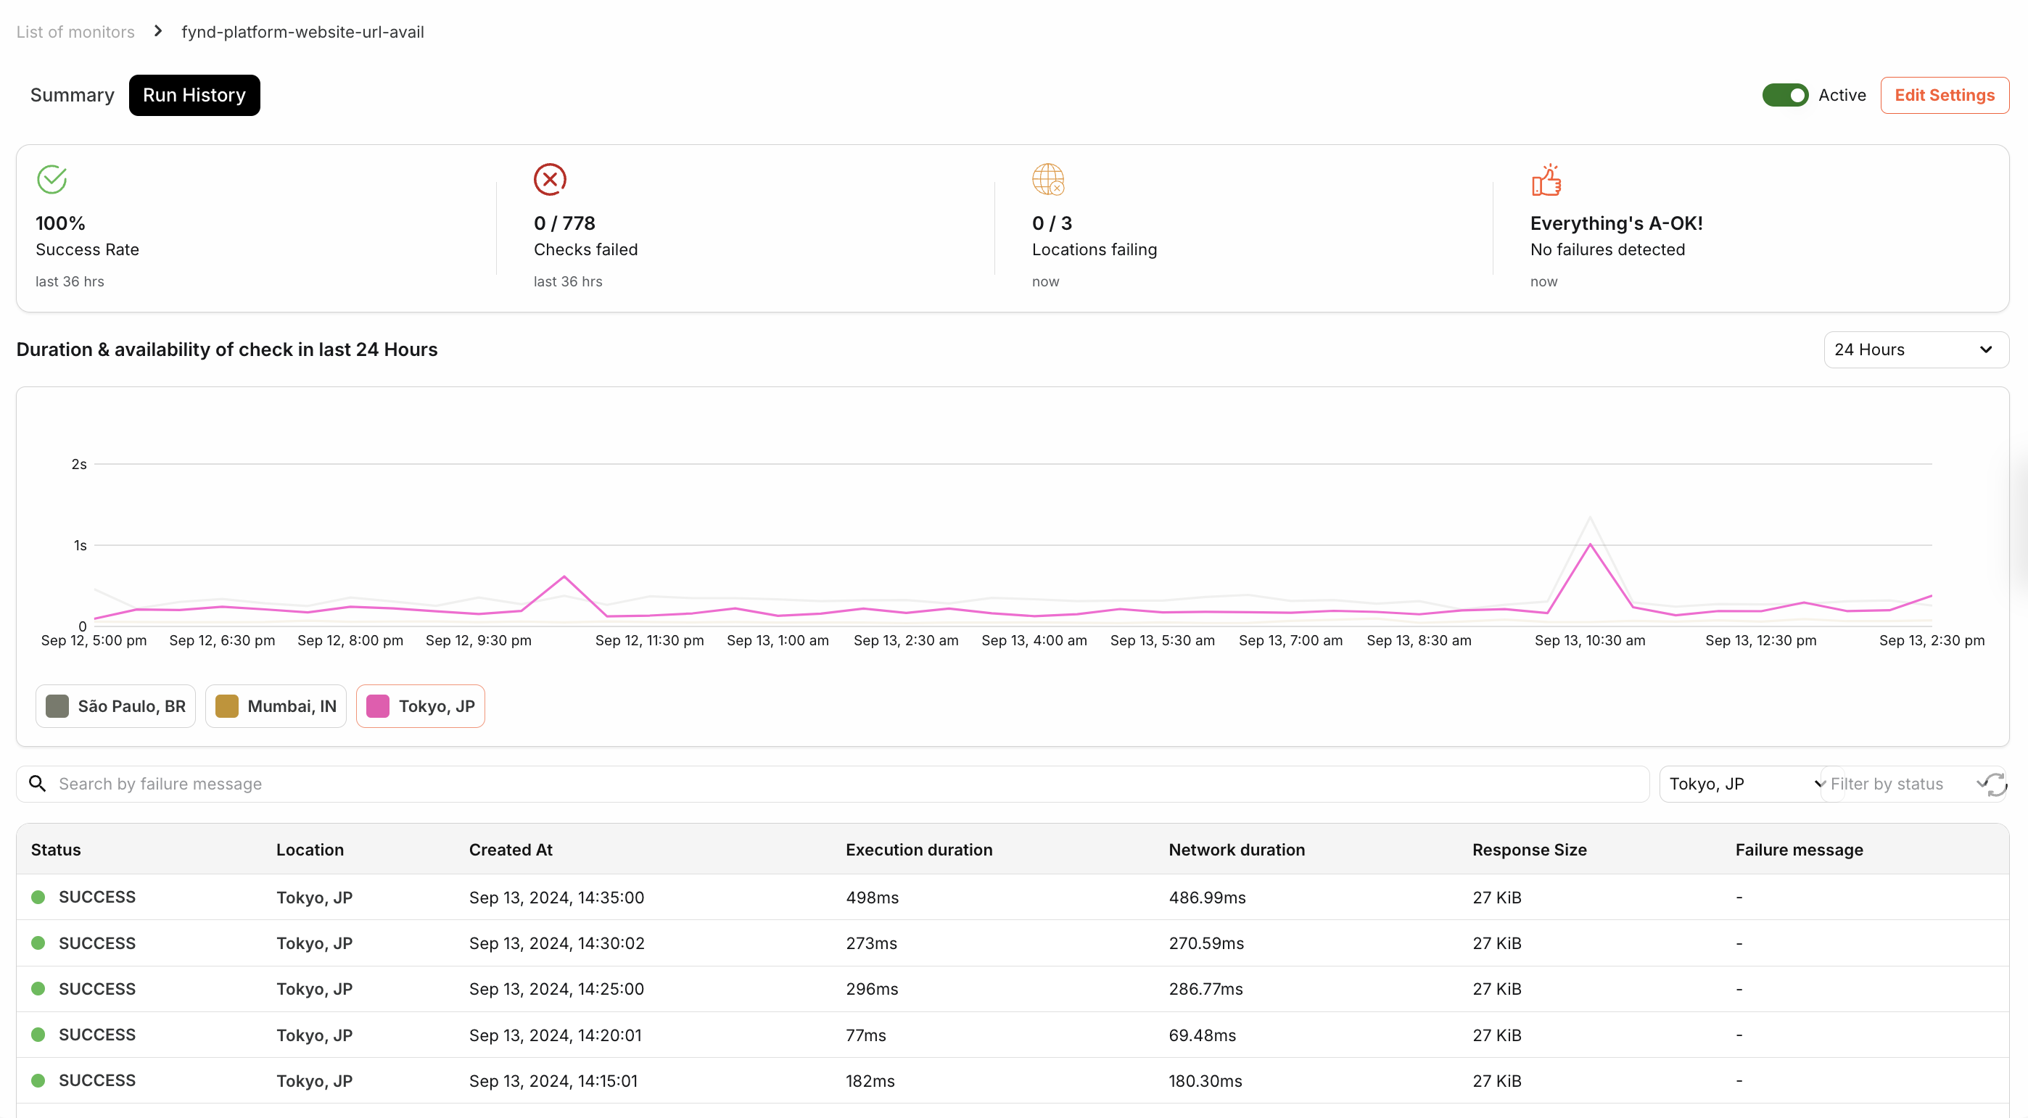Viewport: 2028px width, 1118px height.
Task: Click the search magnifier icon
Action: tap(37, 783)
